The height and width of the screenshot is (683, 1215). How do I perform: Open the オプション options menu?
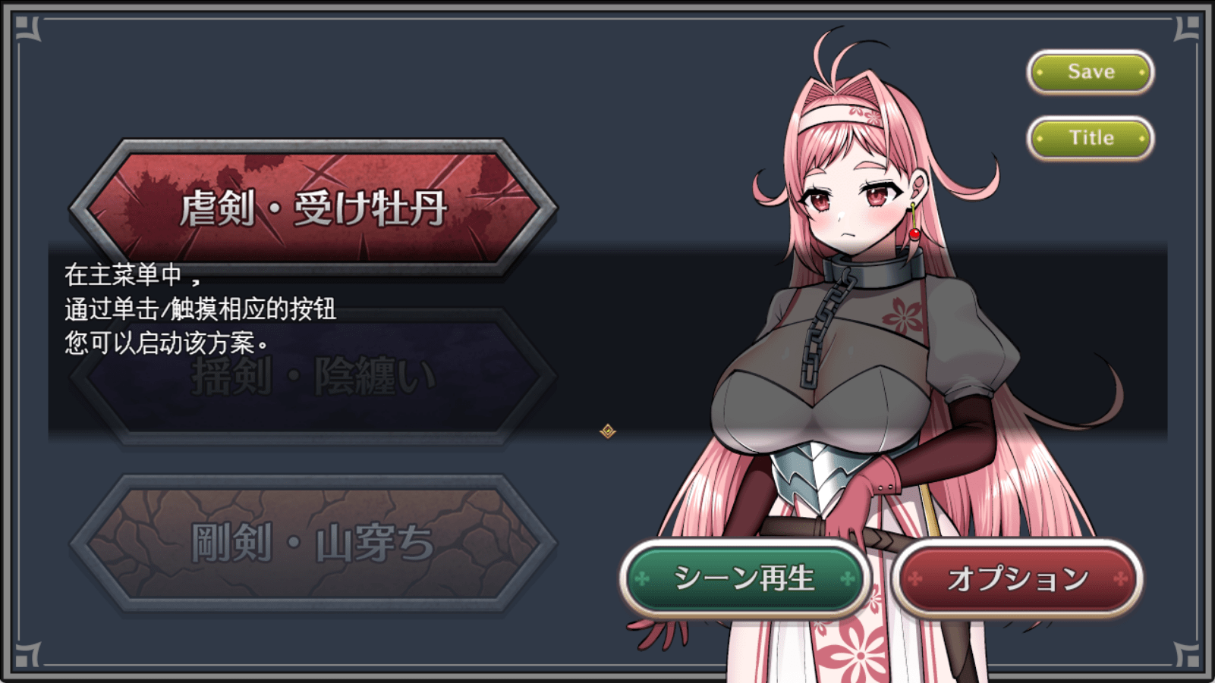coord(1017,578)
